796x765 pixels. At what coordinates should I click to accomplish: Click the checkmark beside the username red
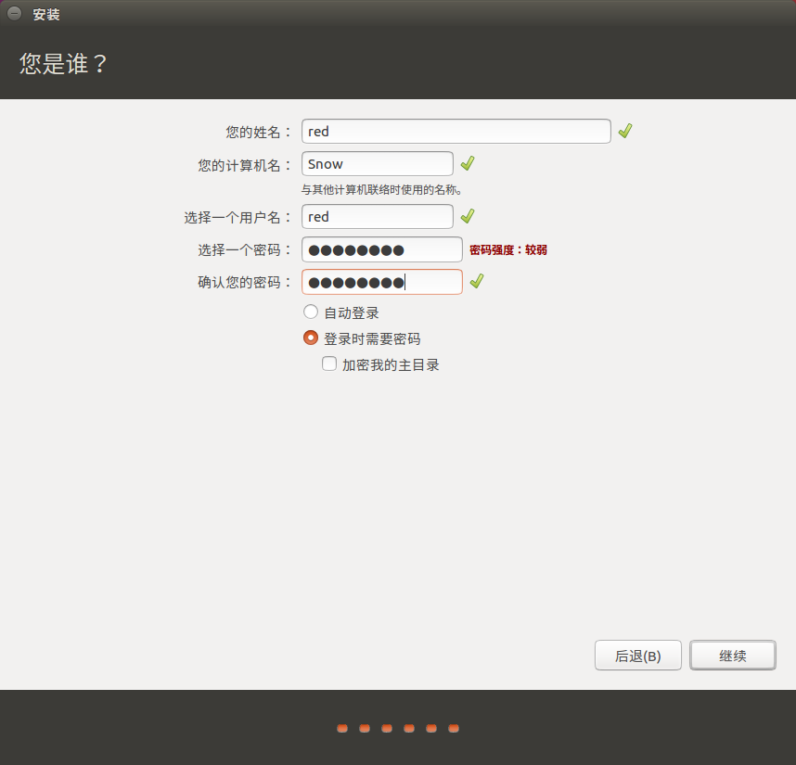tap(468, 216)
